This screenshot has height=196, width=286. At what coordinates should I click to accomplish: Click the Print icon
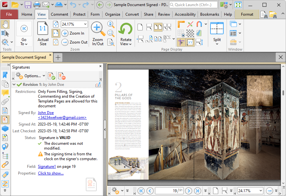pos(37,5)
